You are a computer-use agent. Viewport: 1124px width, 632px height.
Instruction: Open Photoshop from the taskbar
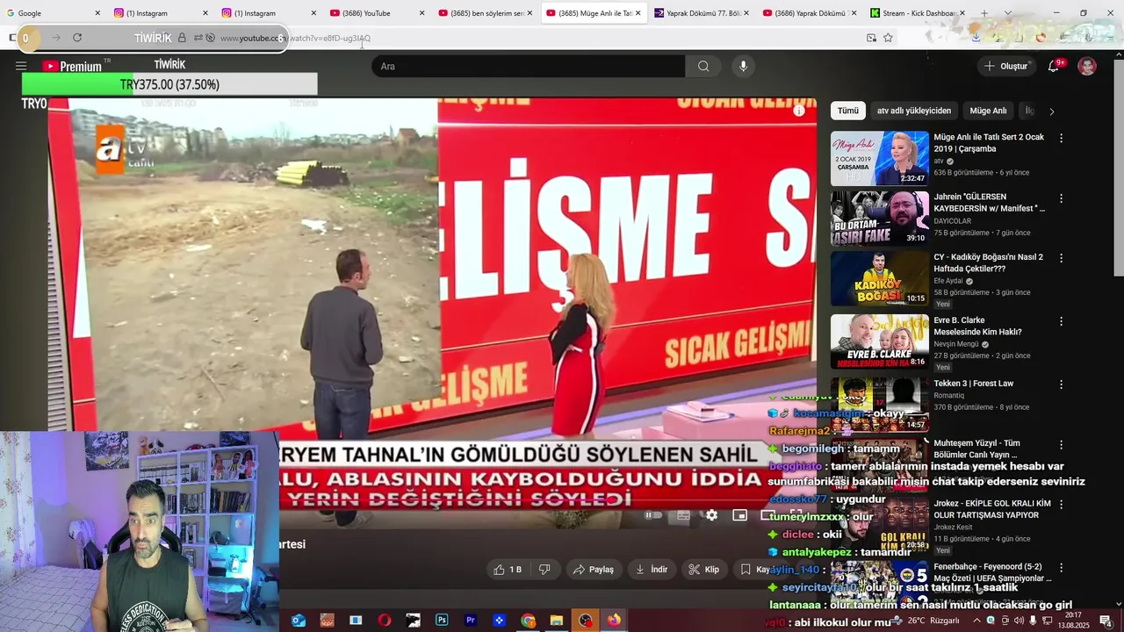(442, 621)
